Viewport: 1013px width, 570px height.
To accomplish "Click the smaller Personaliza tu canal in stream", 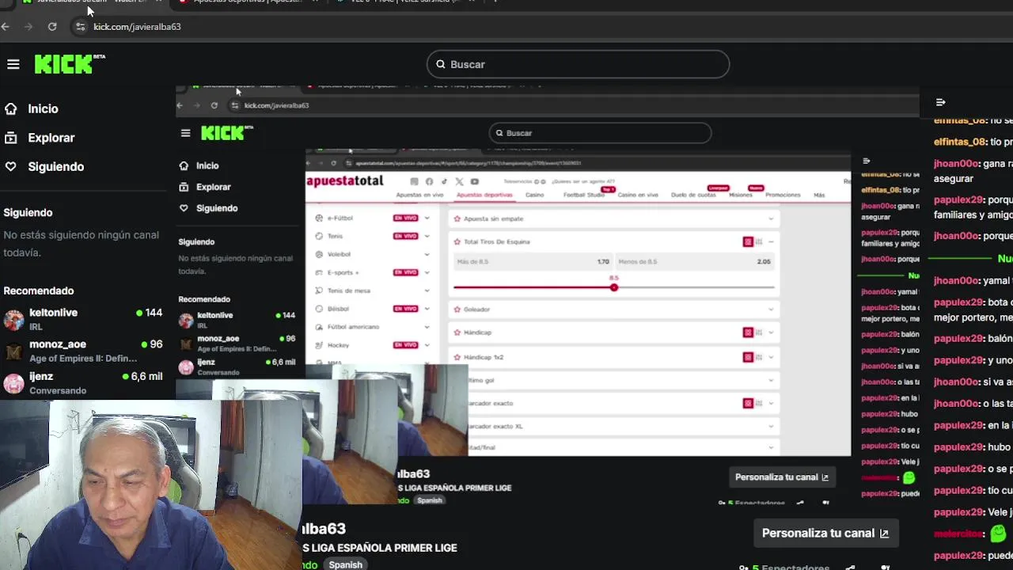I will click(782, 477).
